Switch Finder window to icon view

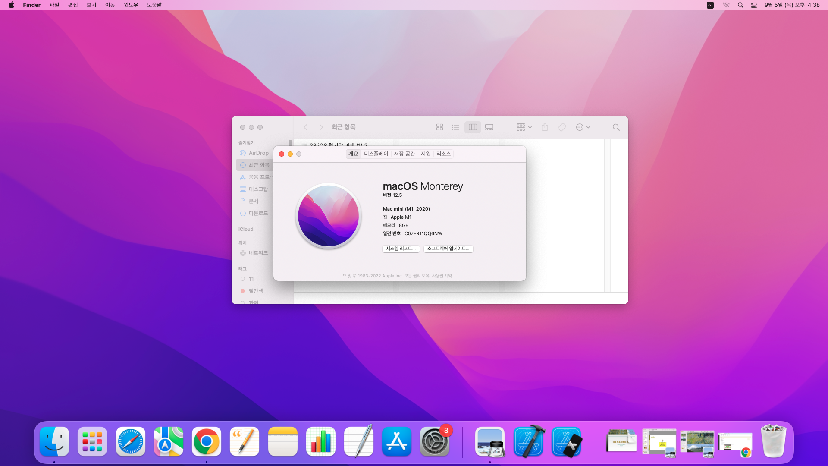point(439,127)
